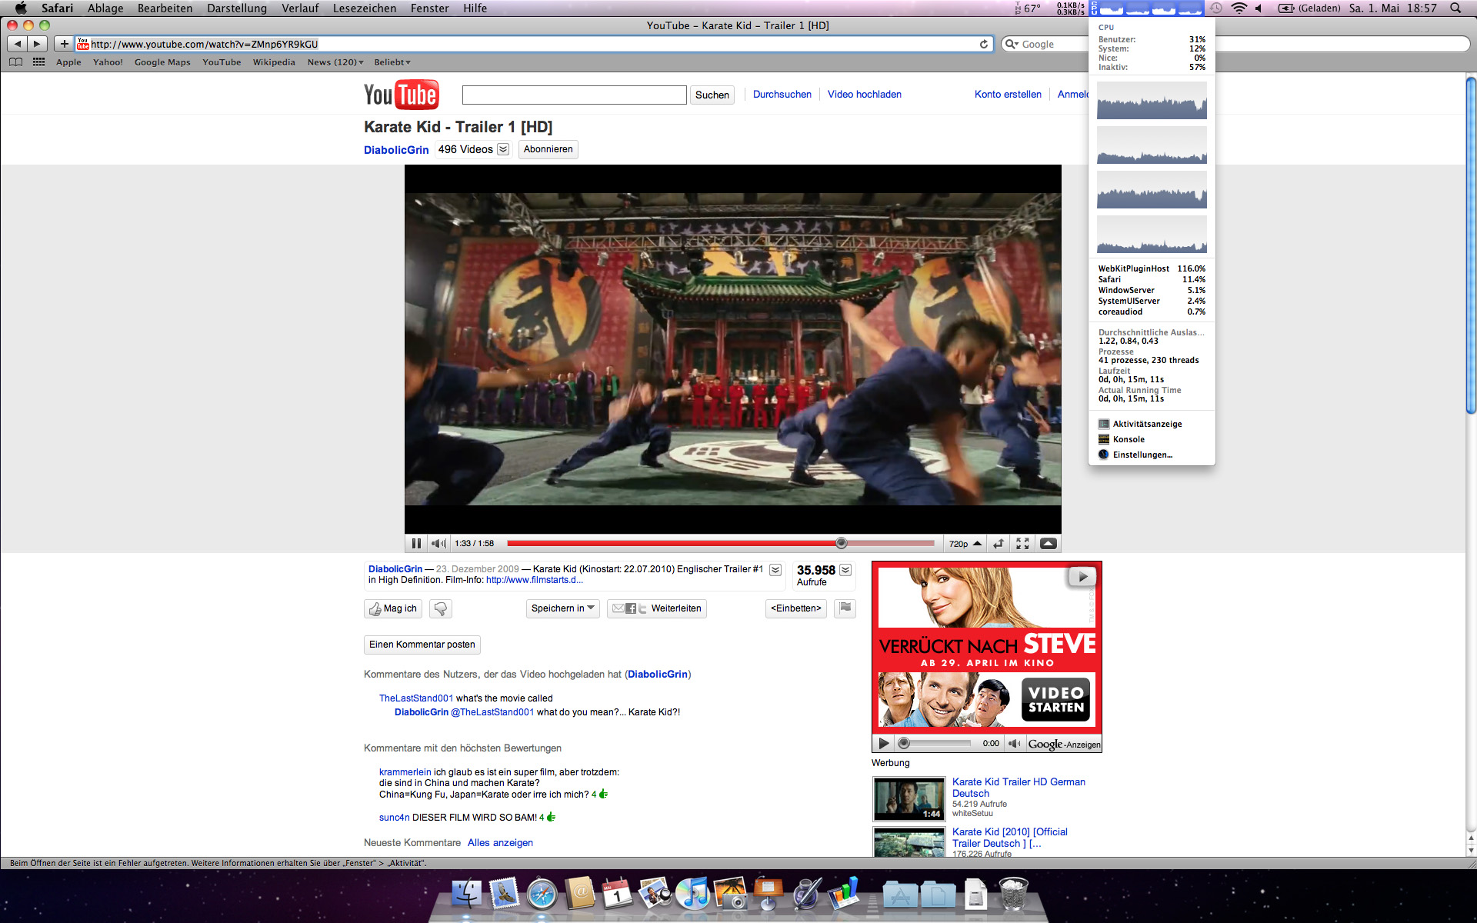Expand the 496 Videos dropdown arrow

click(503, 149)
